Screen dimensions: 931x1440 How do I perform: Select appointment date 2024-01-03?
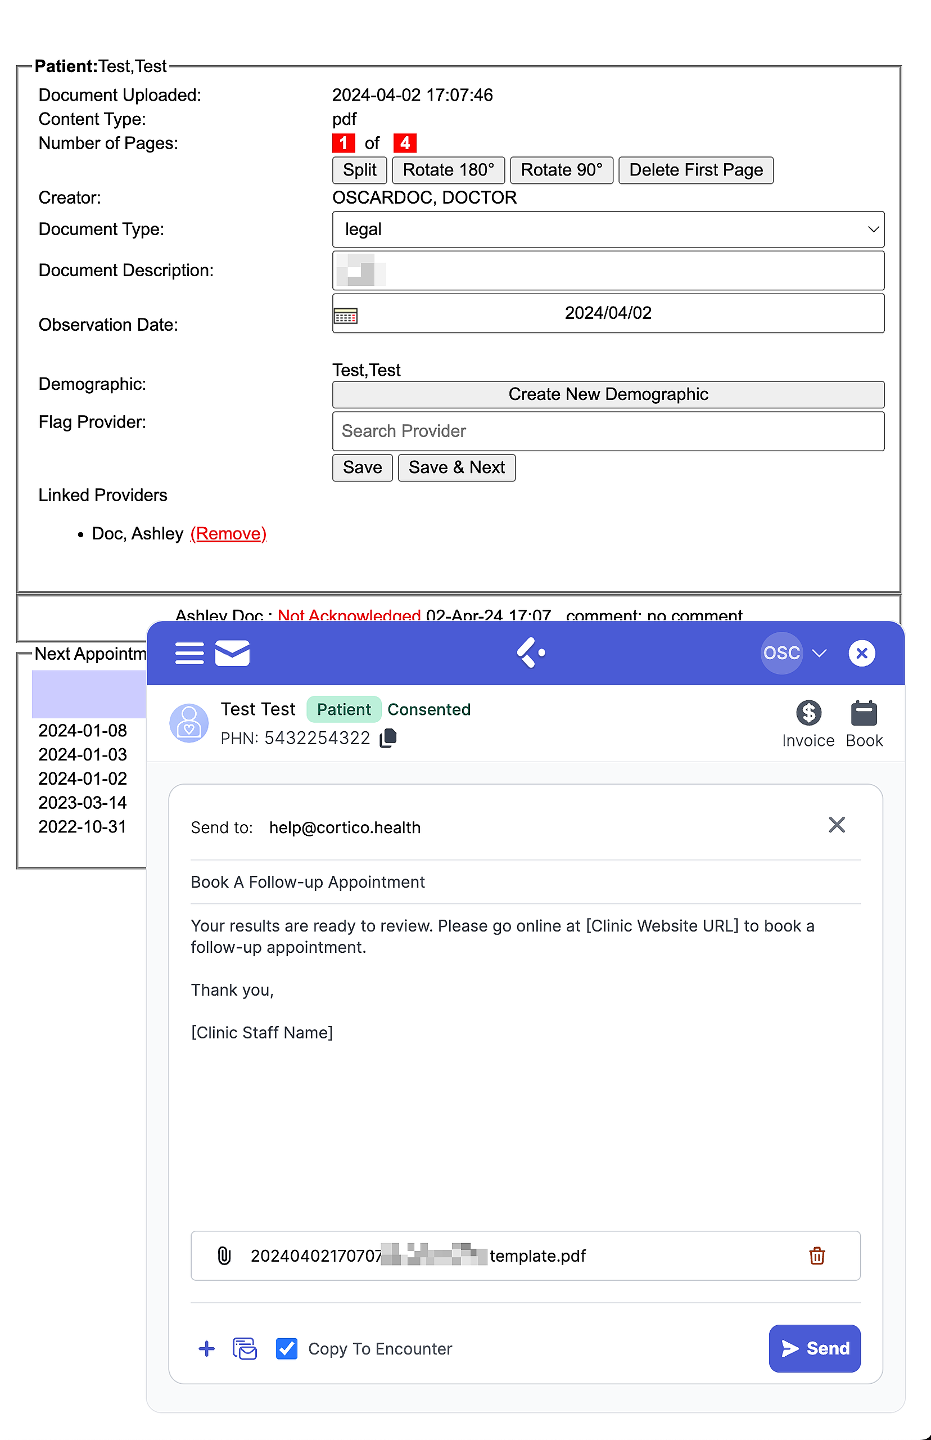point(83,755)
